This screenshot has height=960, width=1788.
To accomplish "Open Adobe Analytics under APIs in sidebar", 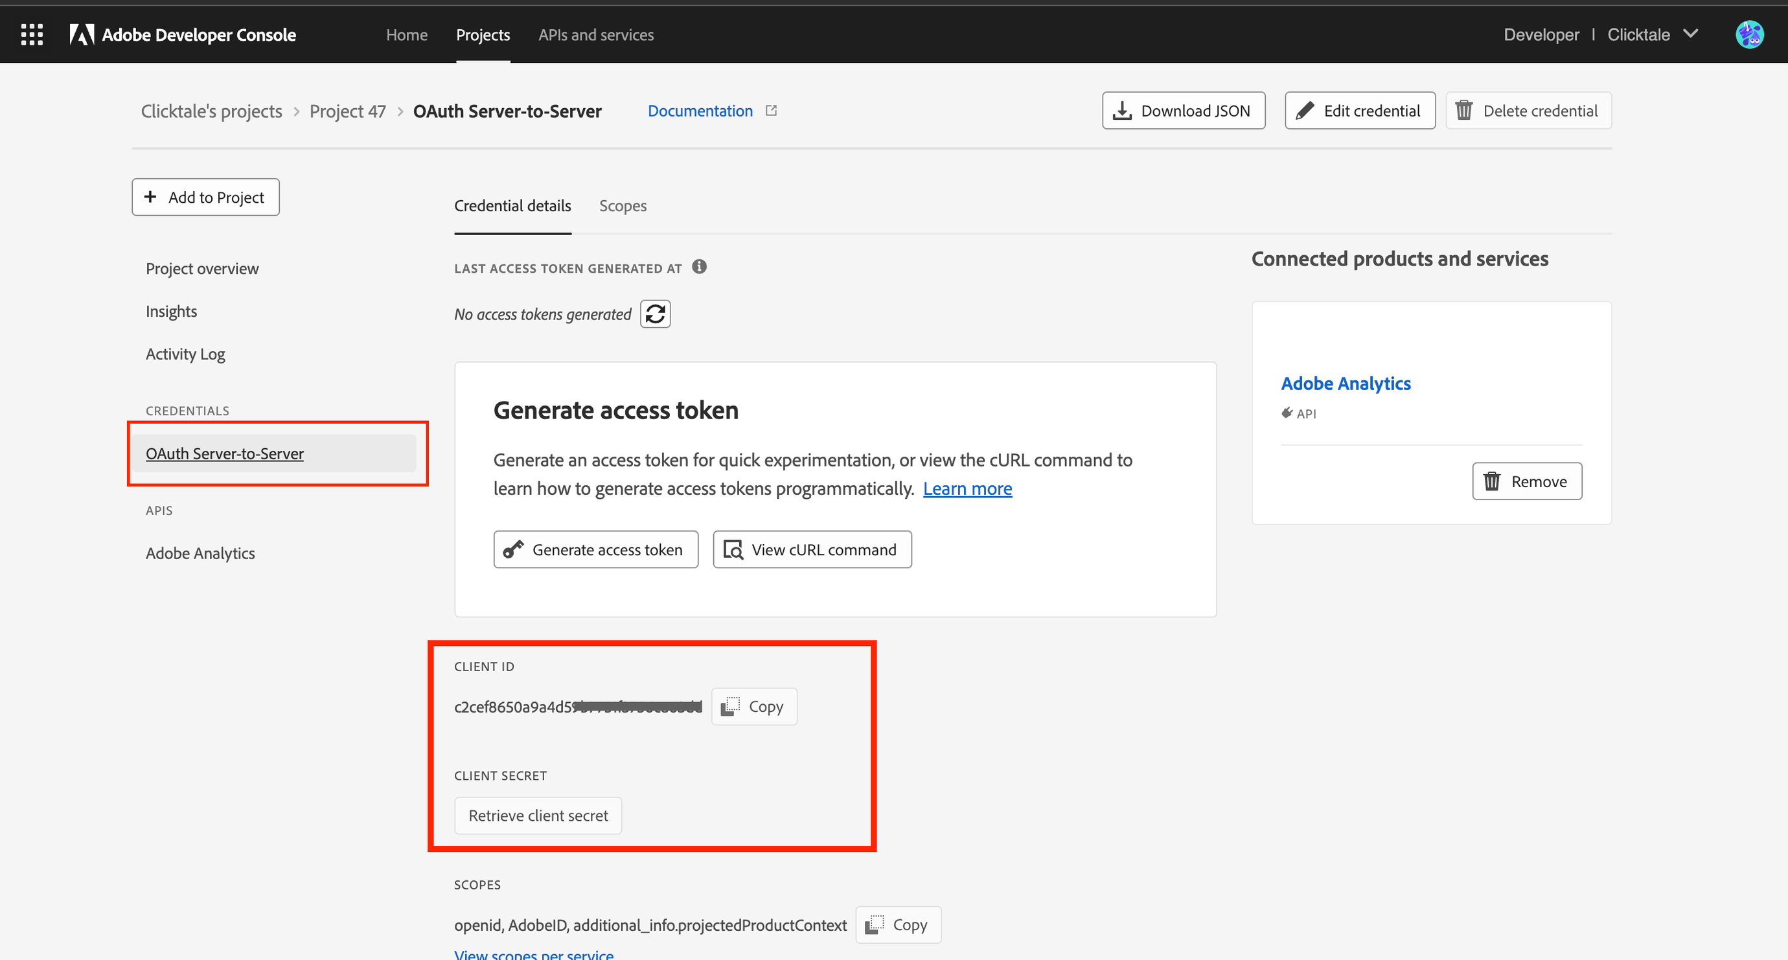I will pos(201,553).
